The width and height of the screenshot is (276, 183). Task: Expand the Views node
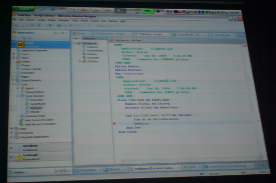tap(14, 57)
